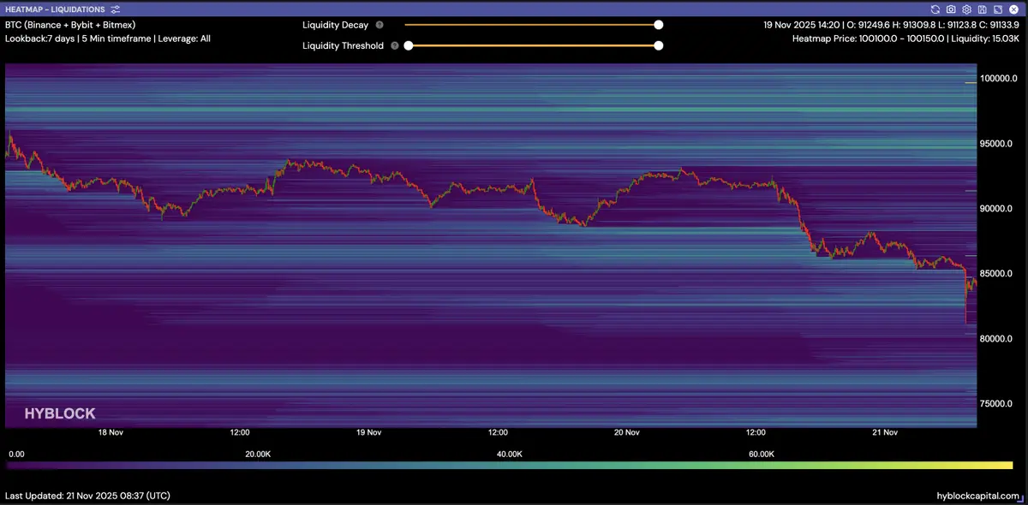
Task: Click the BTC exchanges symbol label
Action: click(x=70, y=26)
